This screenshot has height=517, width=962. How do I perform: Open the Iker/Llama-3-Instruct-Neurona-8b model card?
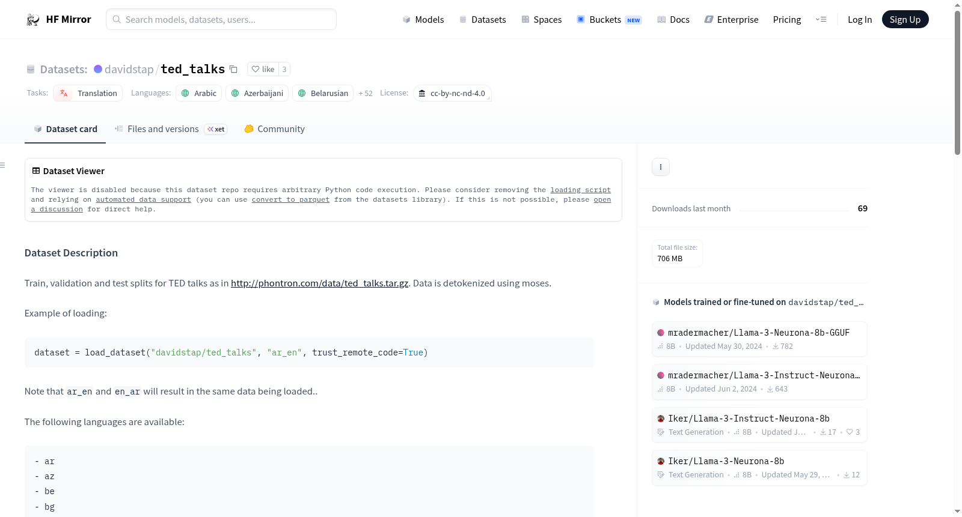click(759, 425)
